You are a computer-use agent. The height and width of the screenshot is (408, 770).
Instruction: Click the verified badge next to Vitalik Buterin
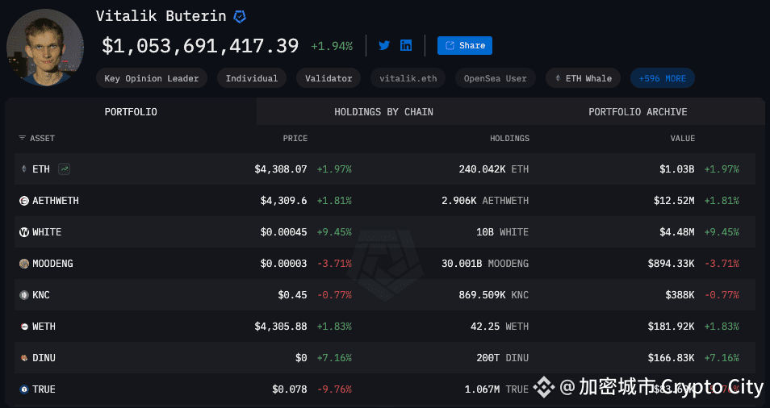(240, 17)
